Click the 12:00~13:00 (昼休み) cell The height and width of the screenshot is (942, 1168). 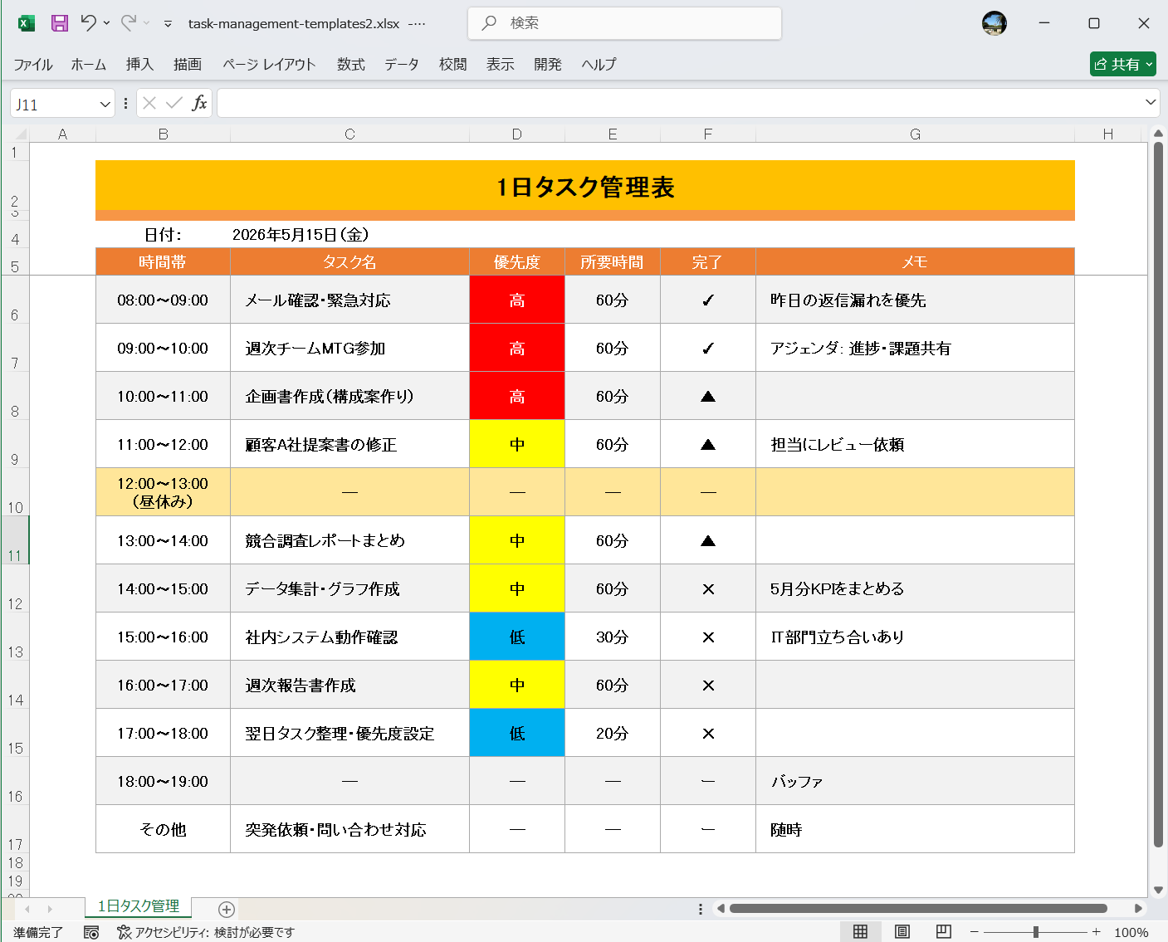pyautogui.click(x=163, y=492)
